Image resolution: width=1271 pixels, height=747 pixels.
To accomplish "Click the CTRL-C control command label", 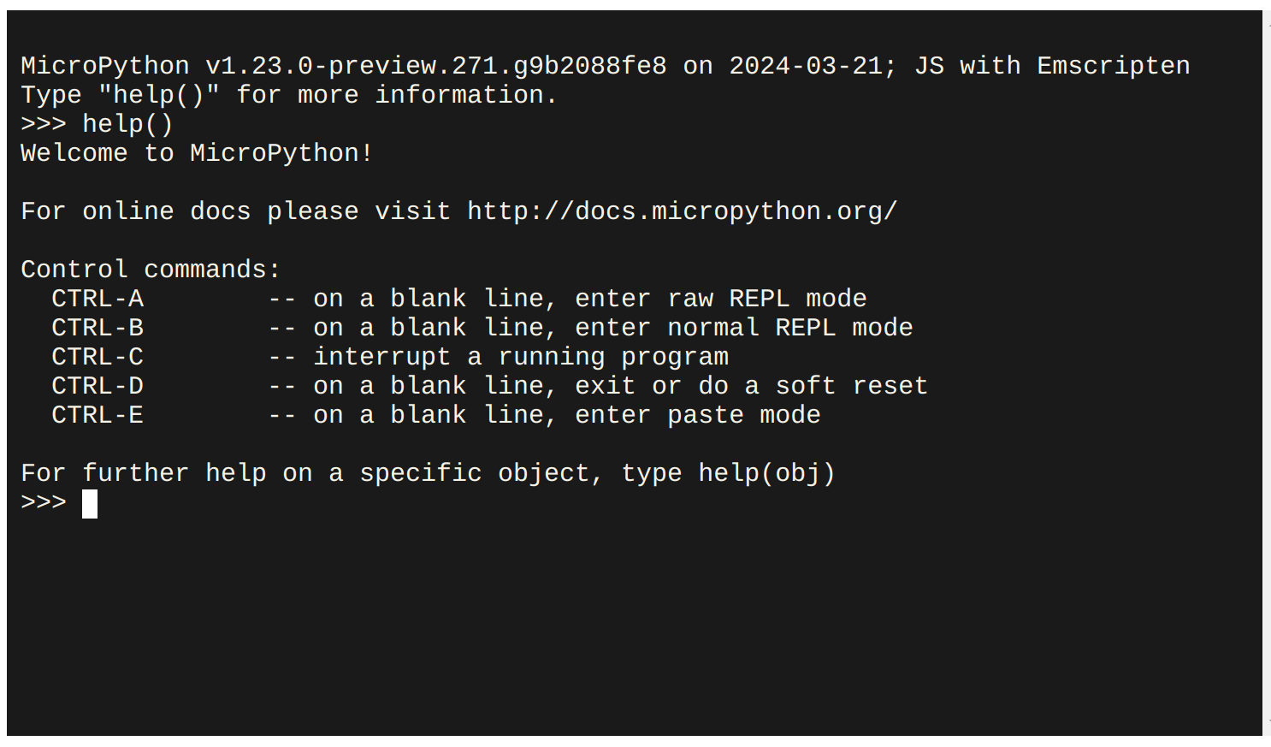I will click(98, 357).
